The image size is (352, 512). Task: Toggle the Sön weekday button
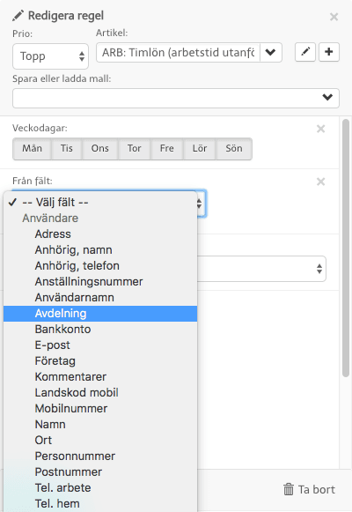(234, 149)
